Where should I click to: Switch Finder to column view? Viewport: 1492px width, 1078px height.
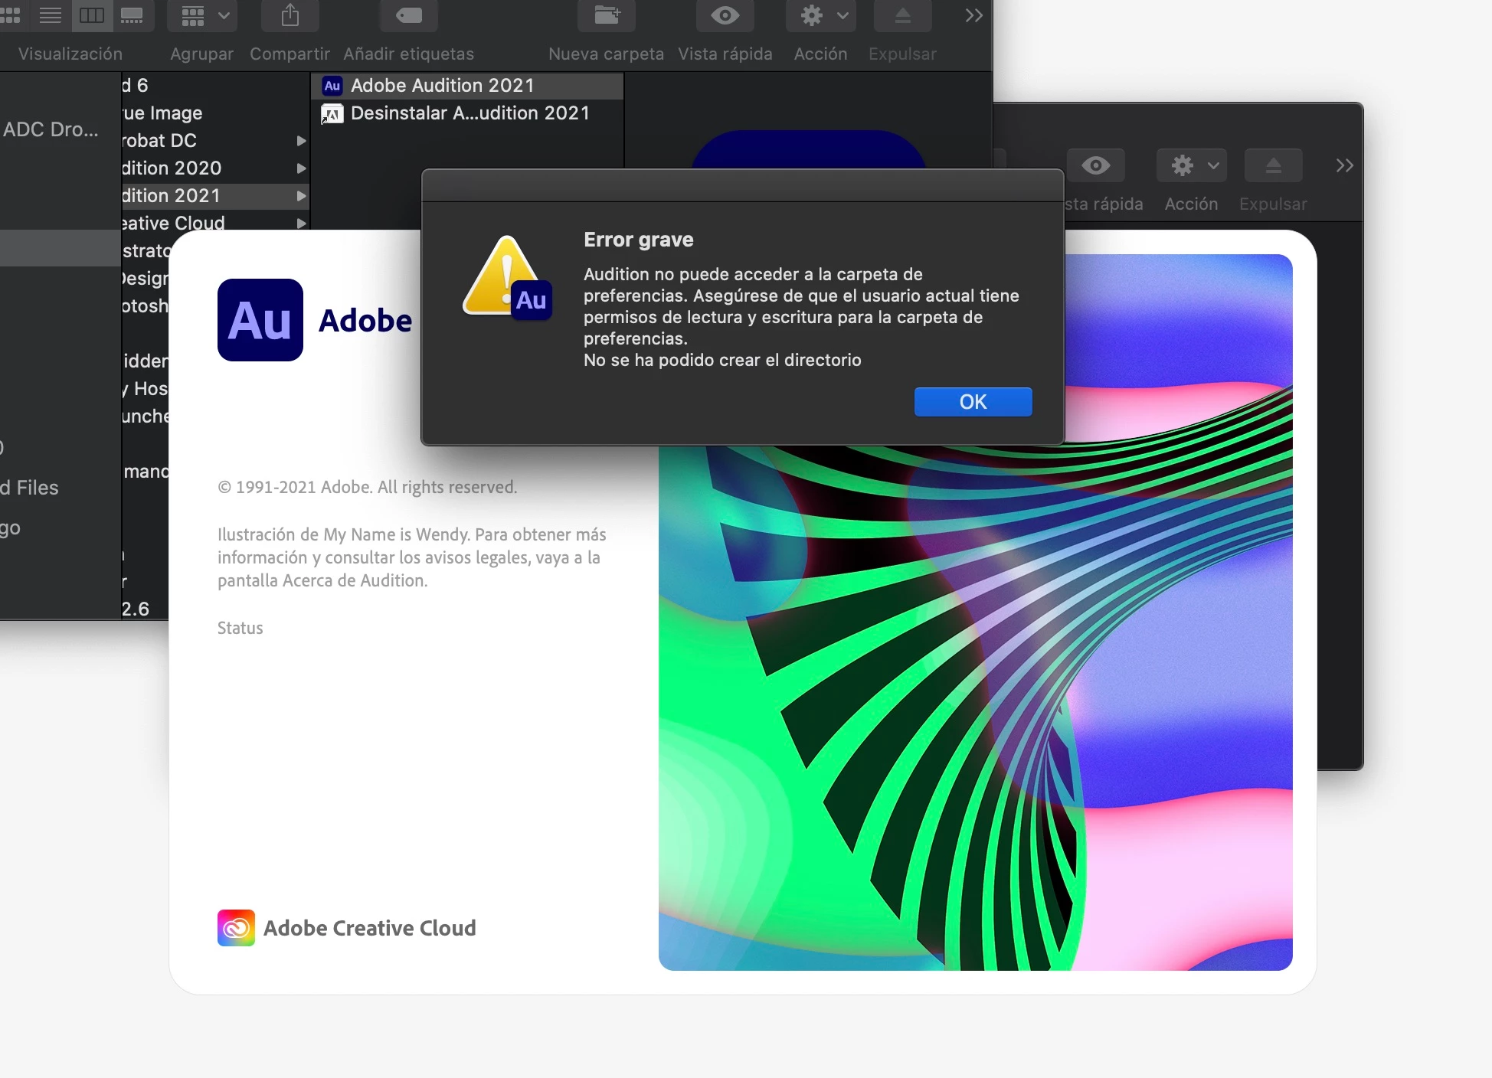coord(92,15)
